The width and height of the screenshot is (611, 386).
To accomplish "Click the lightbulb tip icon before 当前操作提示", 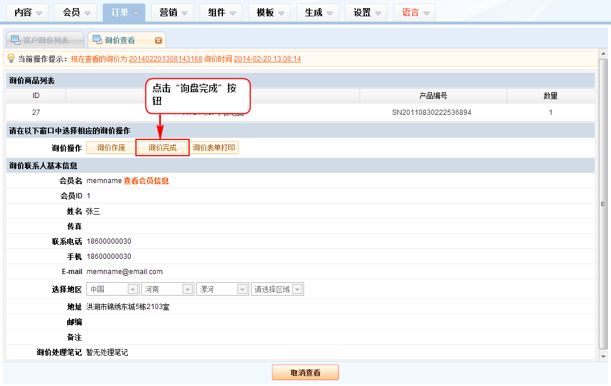I will tap(11, 58).
